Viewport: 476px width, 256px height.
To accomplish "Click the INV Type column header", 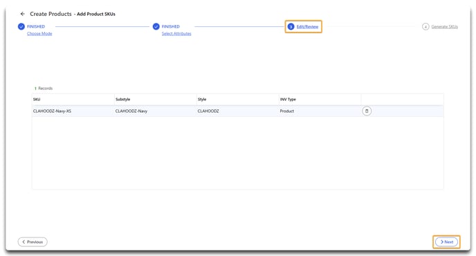I will (x=288, y=100).
